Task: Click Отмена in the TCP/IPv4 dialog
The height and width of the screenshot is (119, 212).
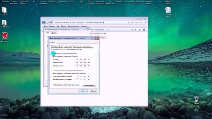Action: point(93,91)
